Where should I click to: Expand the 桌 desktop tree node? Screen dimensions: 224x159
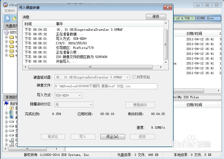pos(7,117)
